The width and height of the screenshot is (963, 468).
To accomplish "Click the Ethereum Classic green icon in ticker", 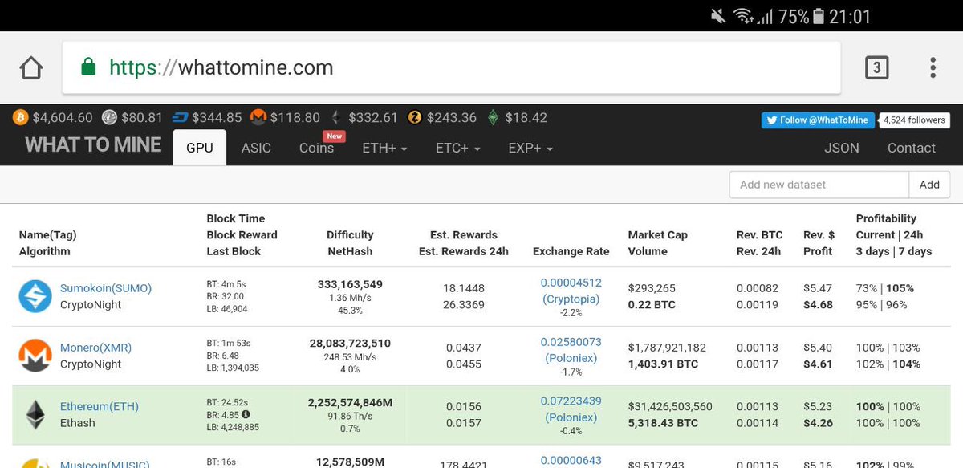I will [x=493, y=118].
